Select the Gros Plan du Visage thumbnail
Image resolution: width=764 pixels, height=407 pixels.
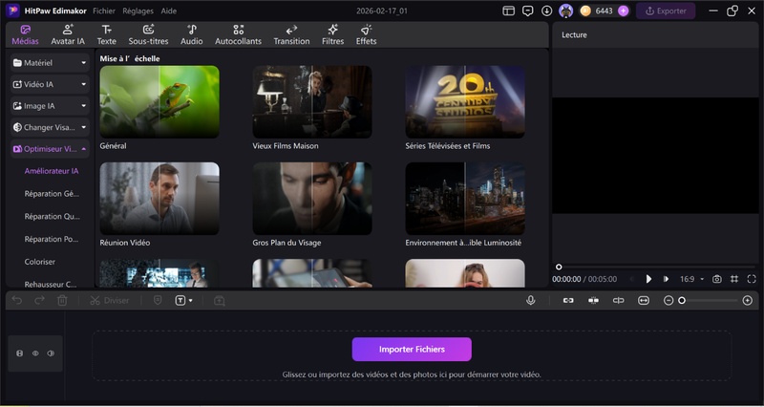pyautogui.click(x=312, y=199)
